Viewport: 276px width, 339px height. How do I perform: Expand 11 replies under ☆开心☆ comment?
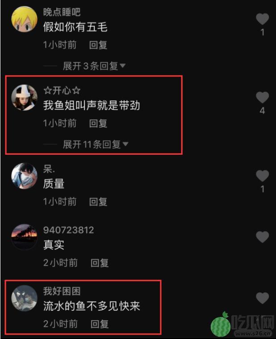click(96, 144)
